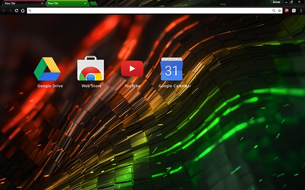Click the red extension icon in toolbar
This screenshot has width=305, height=190.
click(x=287, y=10)
